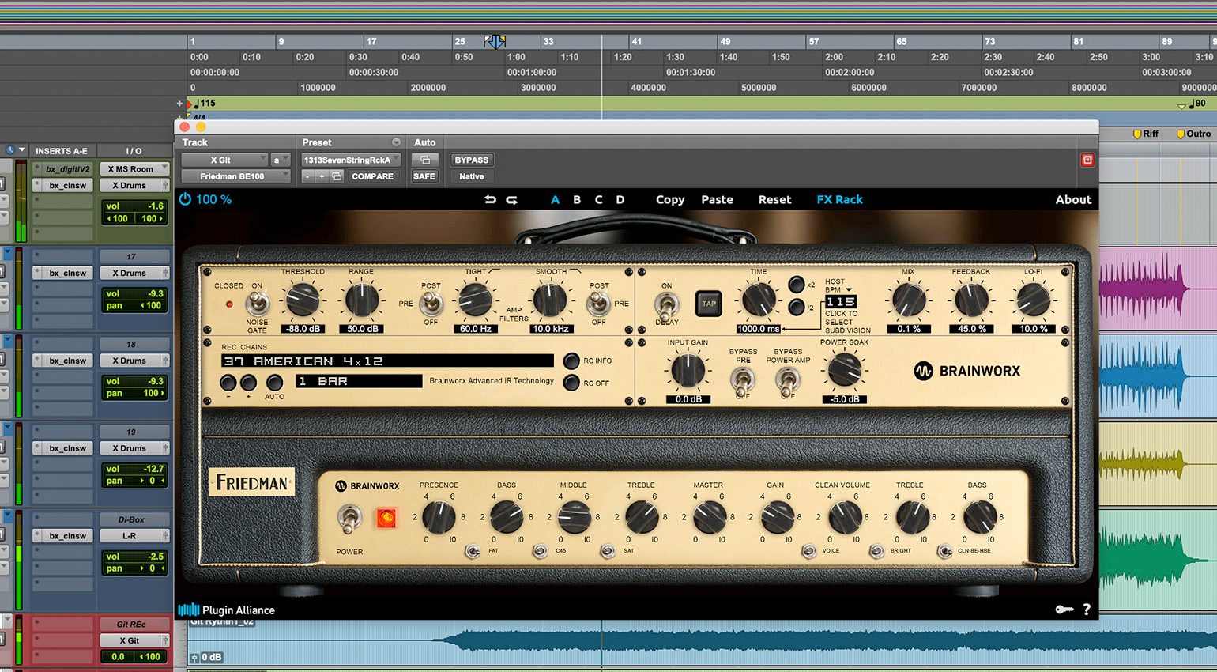Select settings slot B

[x=577, y=199]
